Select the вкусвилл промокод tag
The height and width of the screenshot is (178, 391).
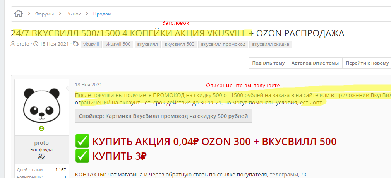point(223,44)
